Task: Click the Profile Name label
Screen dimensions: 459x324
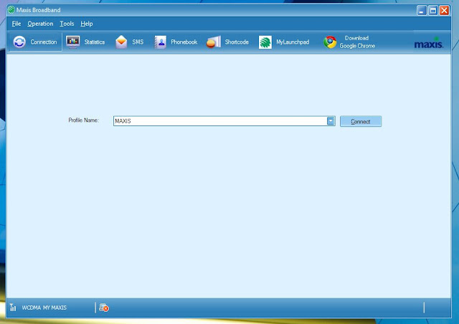Action: [84, 120]
